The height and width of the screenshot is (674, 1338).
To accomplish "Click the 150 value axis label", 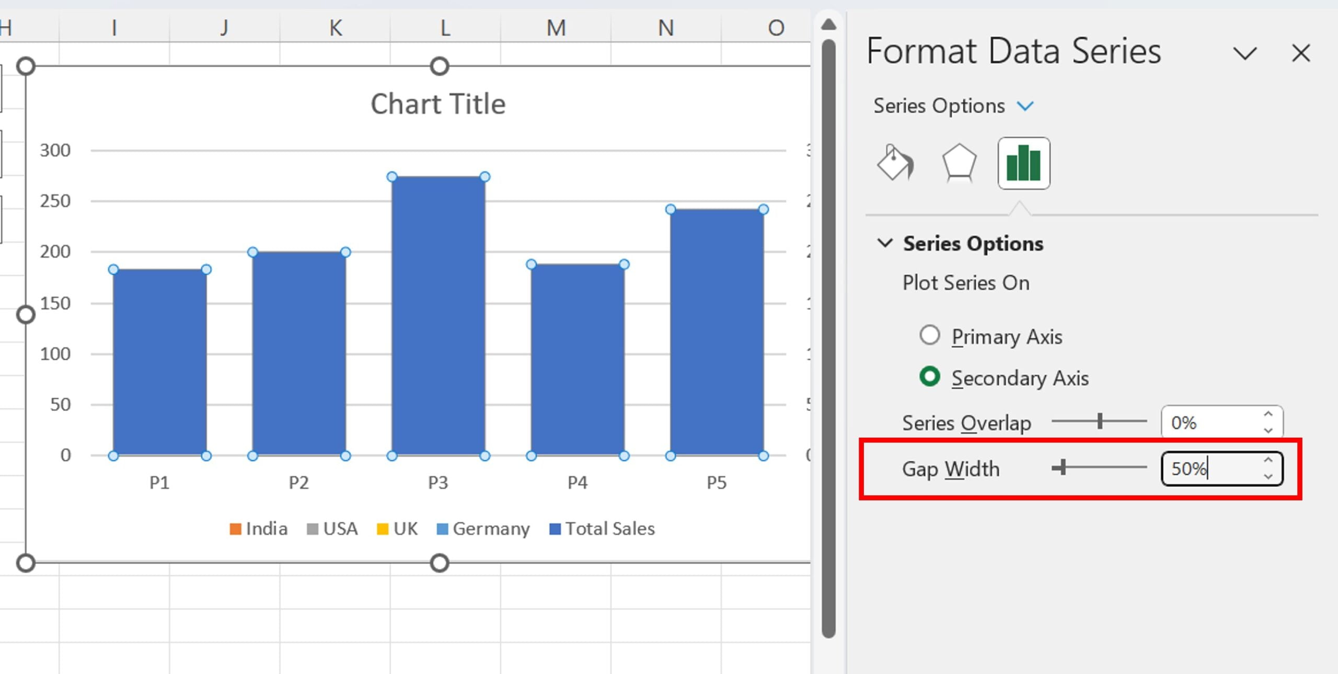I will pyautogui.click(x=55, y=303).
